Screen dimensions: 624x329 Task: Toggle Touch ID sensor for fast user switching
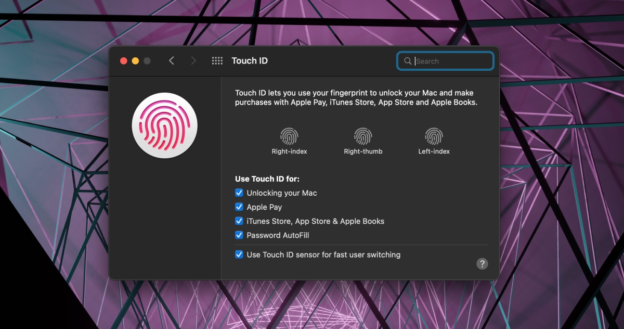(x=239, y=255)
